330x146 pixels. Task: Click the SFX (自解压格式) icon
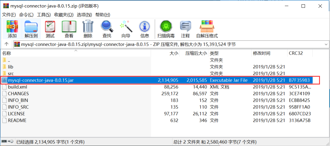207,26
